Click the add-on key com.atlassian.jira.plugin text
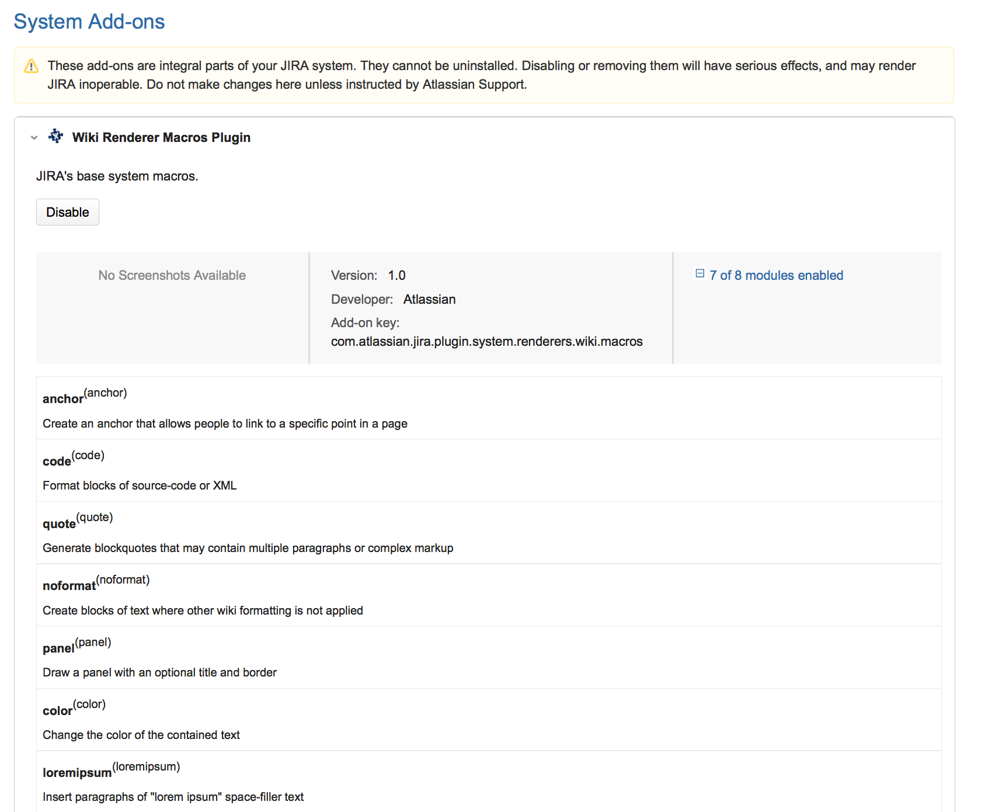 tap(486, 342)
